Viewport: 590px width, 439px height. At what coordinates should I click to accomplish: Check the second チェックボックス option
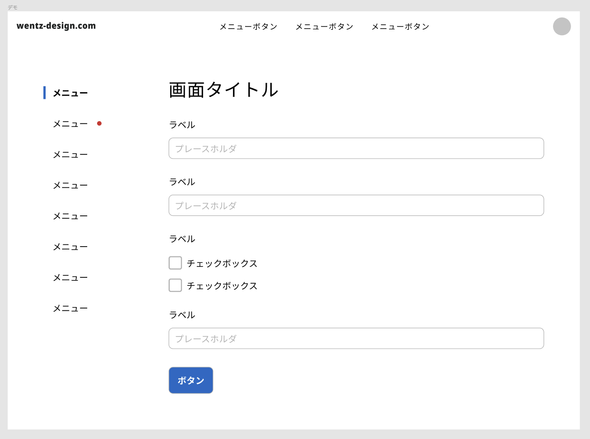[x=175, y=285]
